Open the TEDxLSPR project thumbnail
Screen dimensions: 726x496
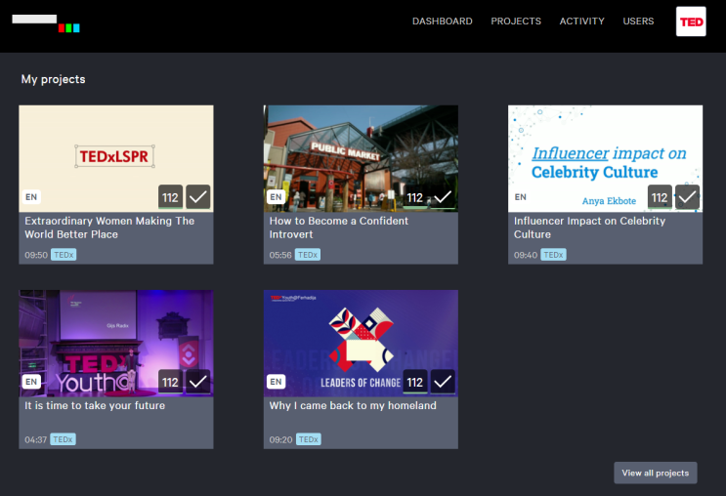[x=116, y=158]
